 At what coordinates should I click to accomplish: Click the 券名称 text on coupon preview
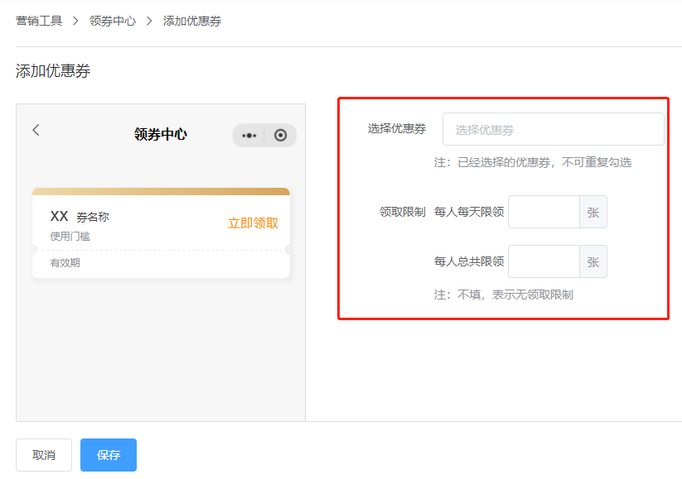pos(93,217)
